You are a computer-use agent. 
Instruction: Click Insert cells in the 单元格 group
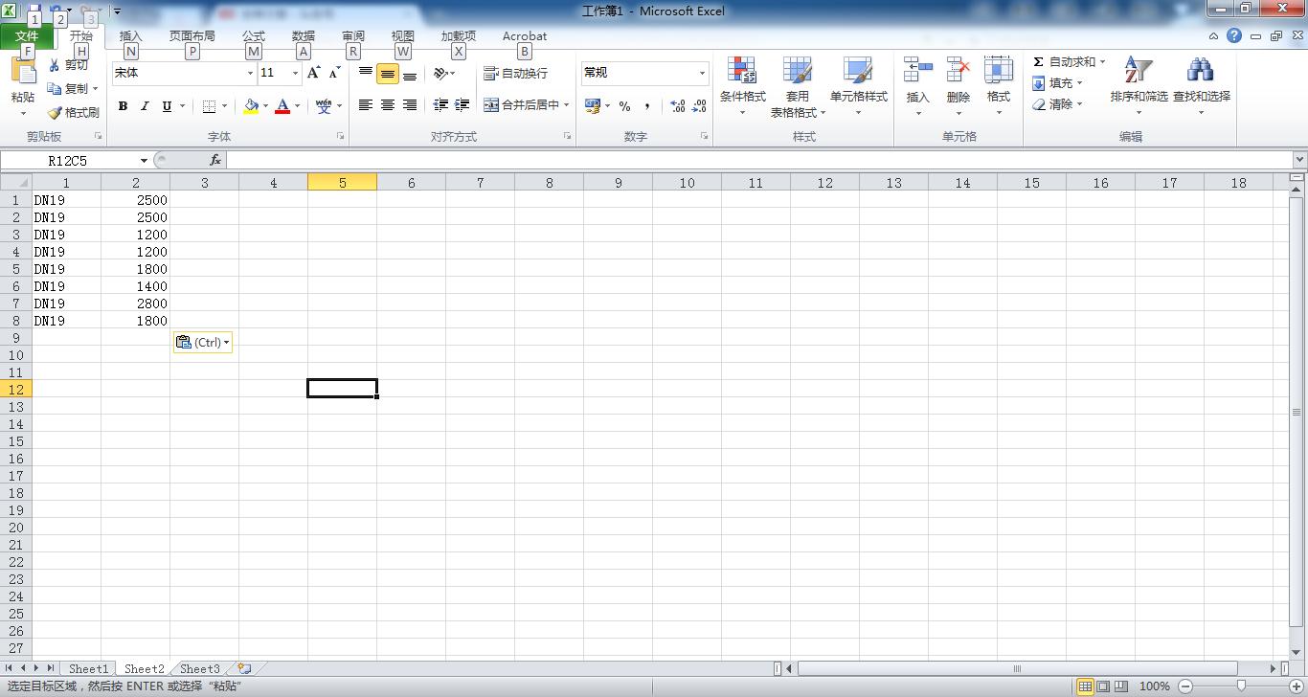917,86
